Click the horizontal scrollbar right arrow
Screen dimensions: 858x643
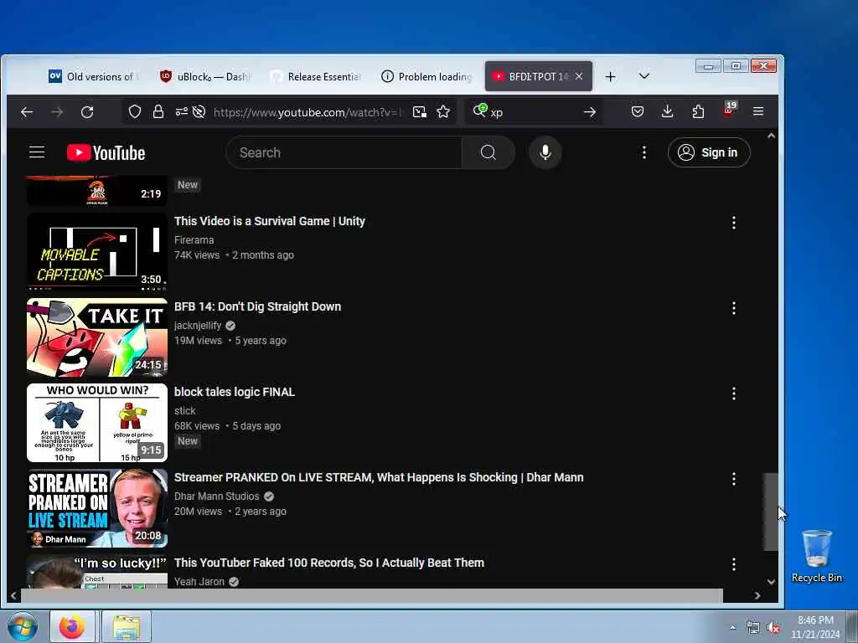pos(757,596)
